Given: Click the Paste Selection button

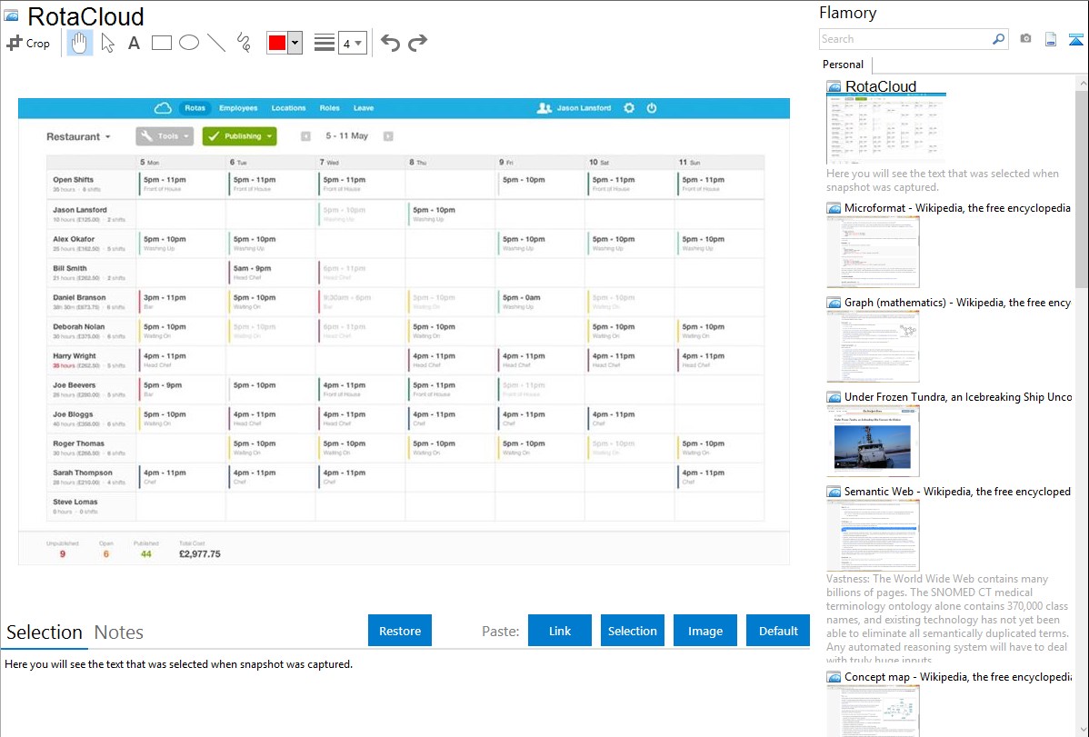Looking at the screenshot, I should pyautogui.click(x=632, y=631).
